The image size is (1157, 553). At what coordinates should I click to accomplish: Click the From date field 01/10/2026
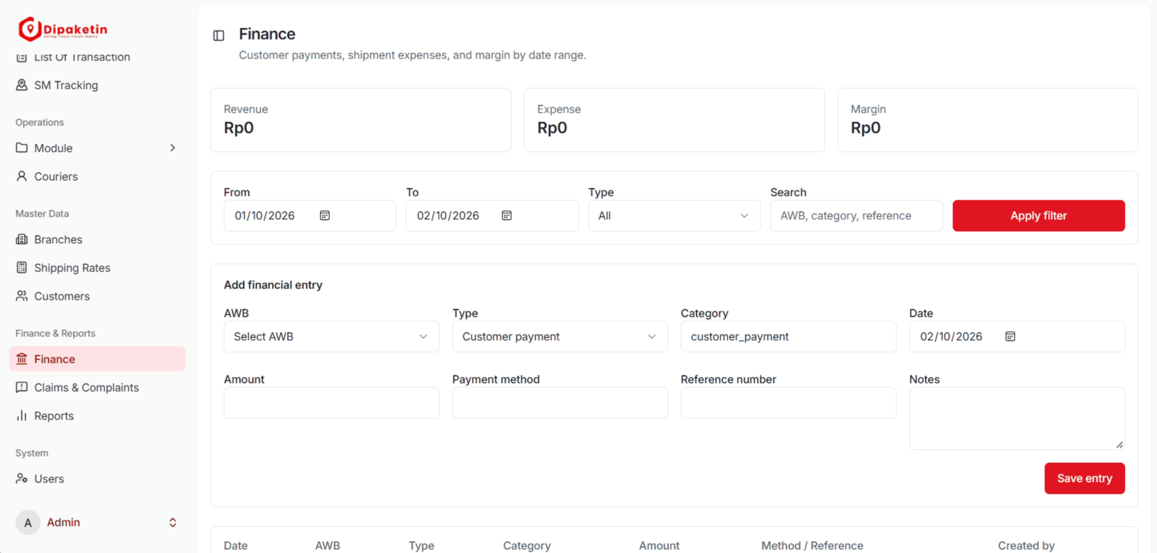310,215
